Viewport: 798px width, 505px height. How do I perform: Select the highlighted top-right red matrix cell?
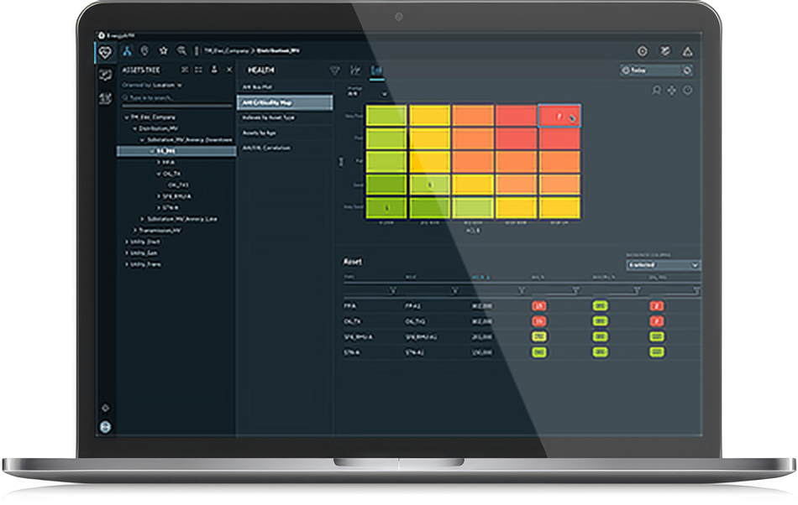559,117
